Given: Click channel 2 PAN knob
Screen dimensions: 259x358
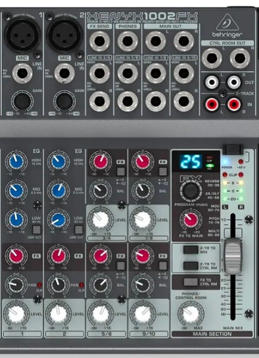Looking at the screenshot, I should (x=58, y=285).
